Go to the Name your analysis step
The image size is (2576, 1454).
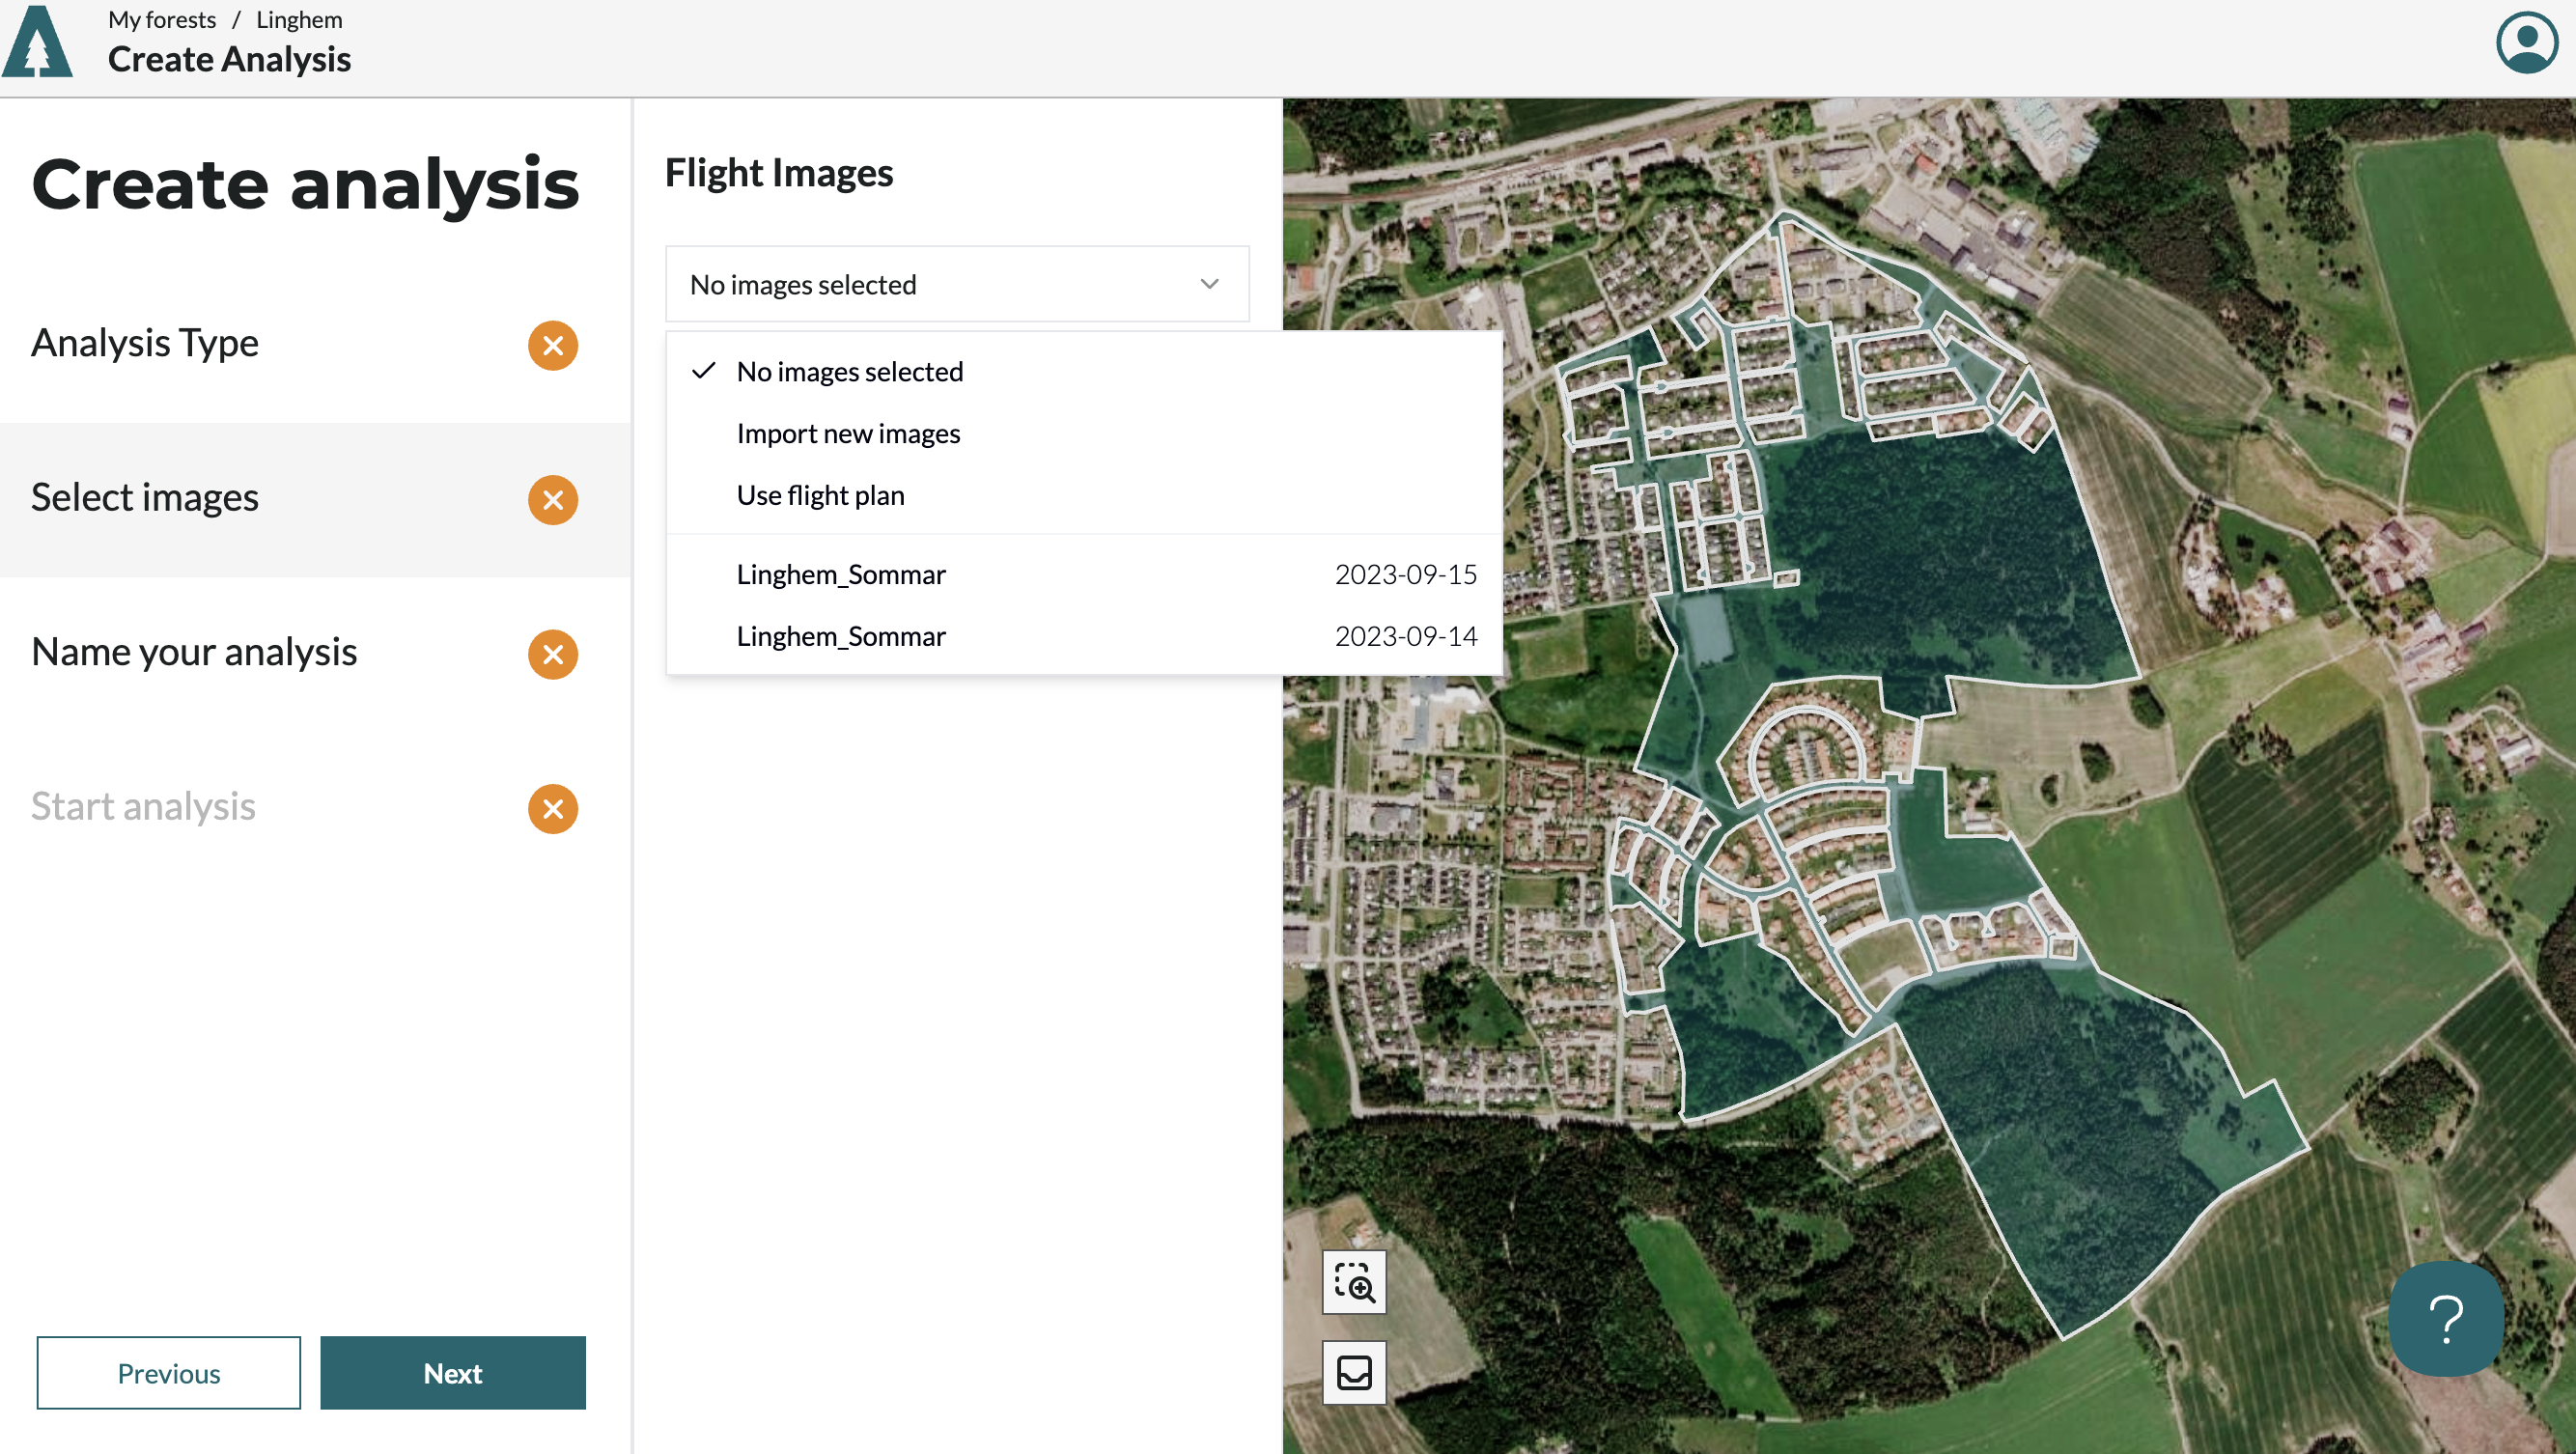tap(315, 654)
